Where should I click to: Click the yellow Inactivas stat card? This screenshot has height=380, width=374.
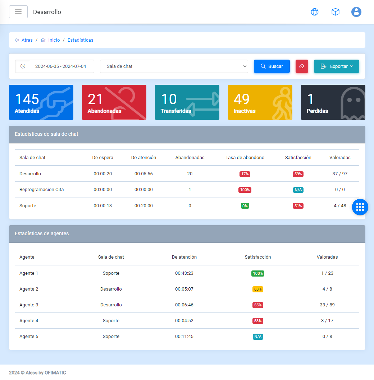(260, 102)
